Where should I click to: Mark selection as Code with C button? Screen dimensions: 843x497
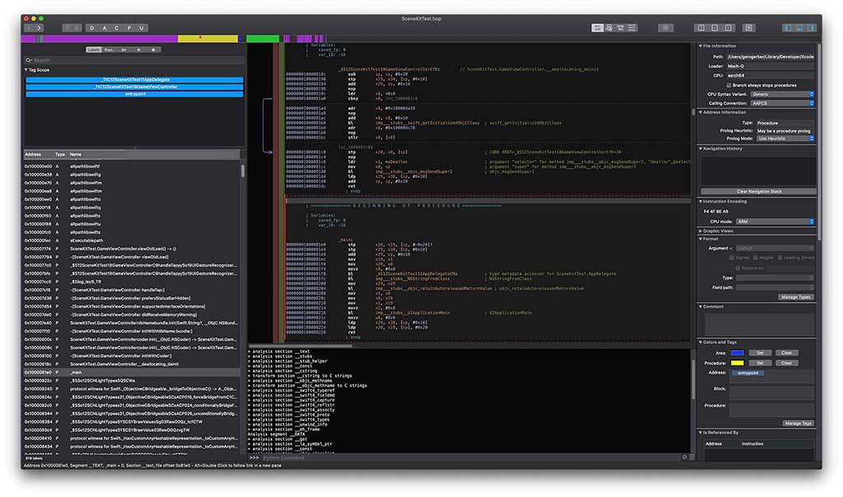[x=117, y=28]
